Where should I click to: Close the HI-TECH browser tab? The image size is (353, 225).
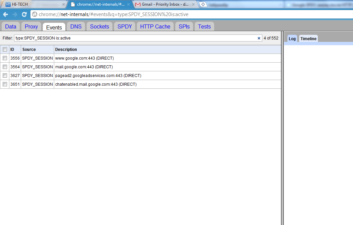point(64,4)
